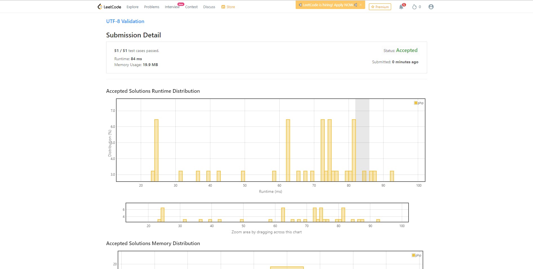Image resolution: width=533 pixels, height=269 pixels.
Task: Open the Discuss page
Action: [x=209, y=7]
